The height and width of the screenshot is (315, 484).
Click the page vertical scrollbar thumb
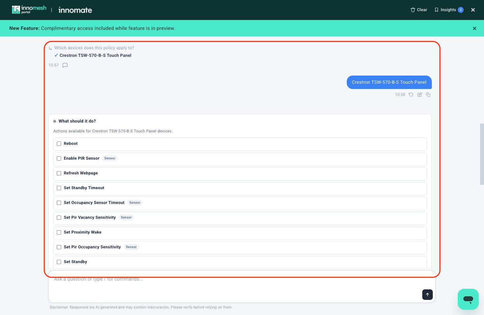point(482,154)
